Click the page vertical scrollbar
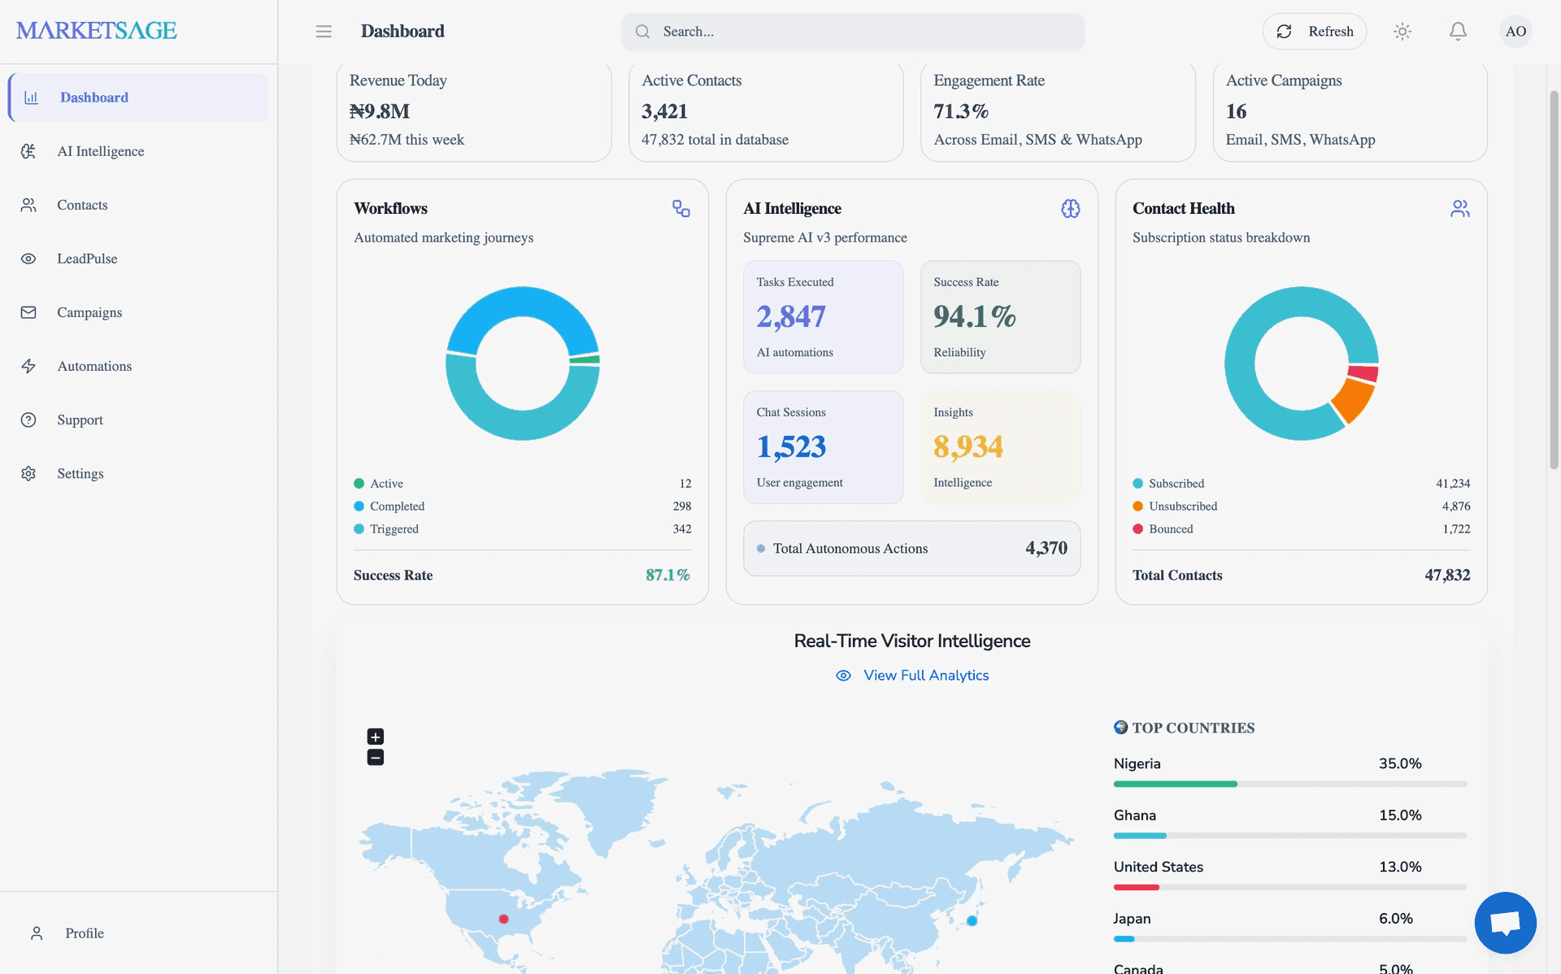 click(x=1554, y=280)
